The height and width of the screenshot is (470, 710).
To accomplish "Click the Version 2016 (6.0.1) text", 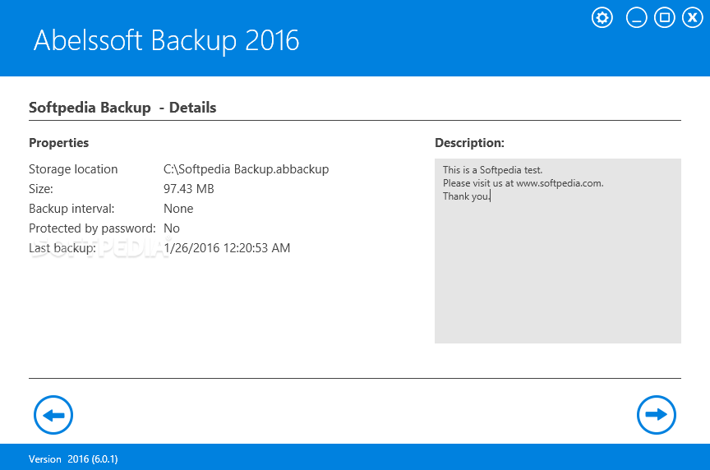I will [x=73, y=459].
